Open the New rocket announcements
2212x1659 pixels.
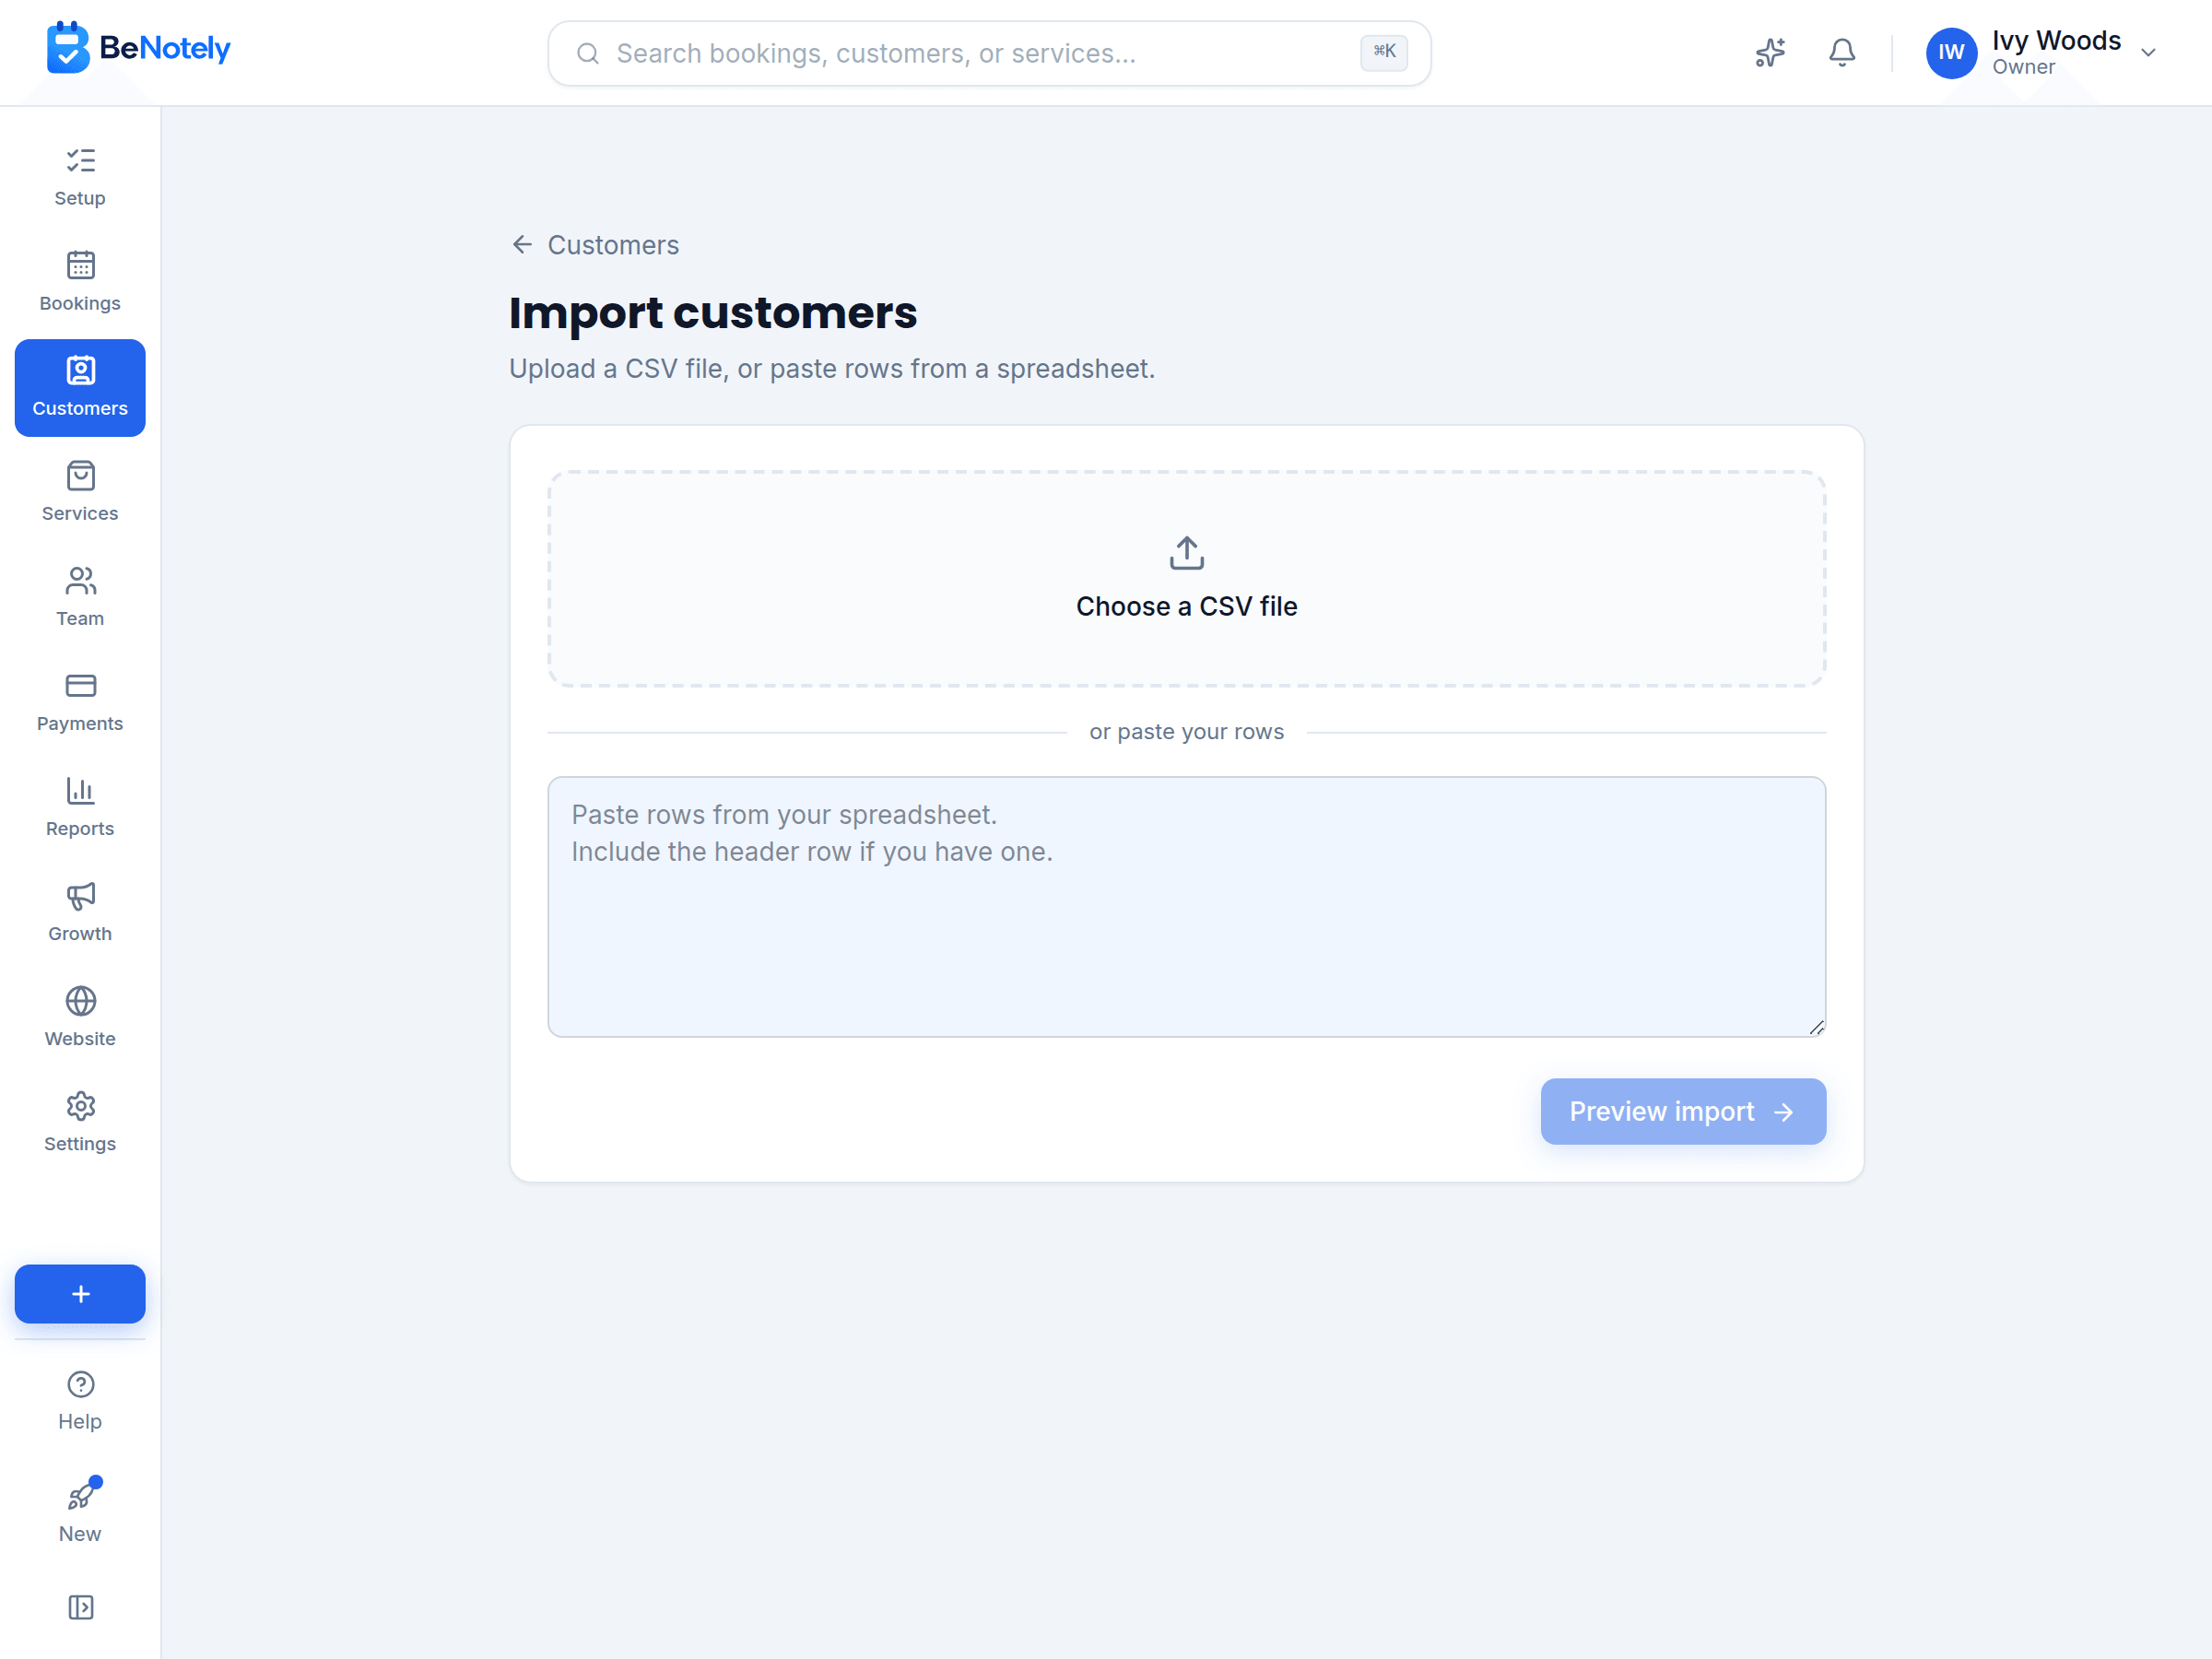tap(80, 1511)
